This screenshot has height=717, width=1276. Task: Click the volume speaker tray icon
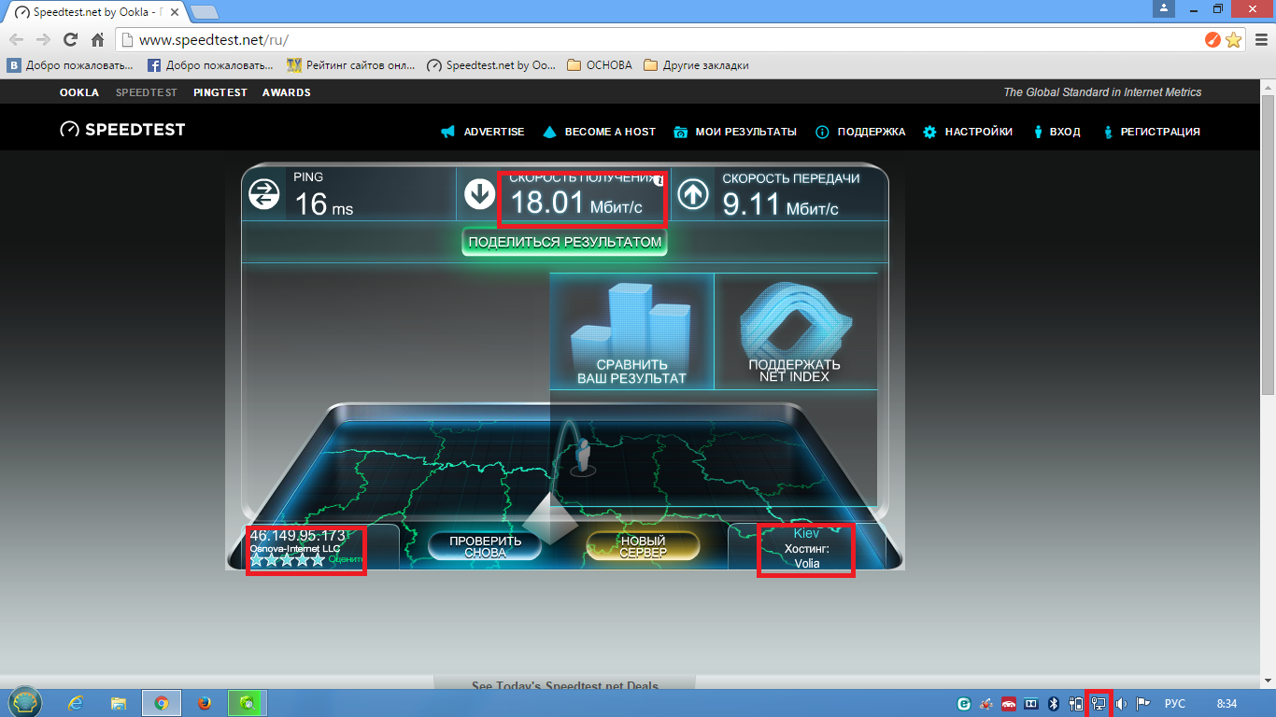[1121, 704]
